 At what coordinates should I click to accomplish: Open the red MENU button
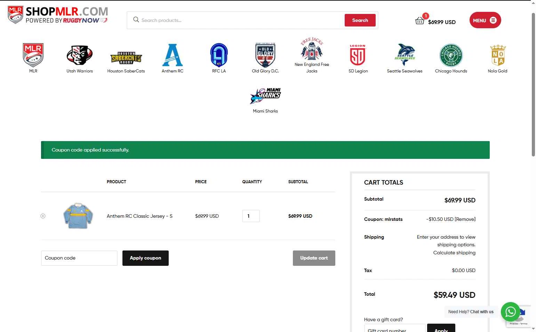tap(485, 20)
